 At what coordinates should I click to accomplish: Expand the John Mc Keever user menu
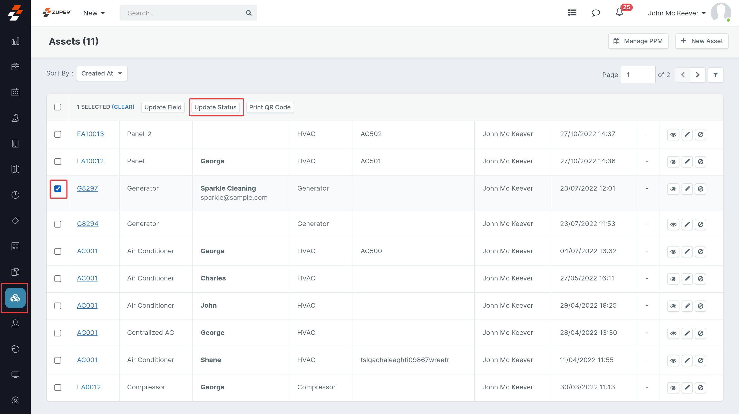point(676,13)
